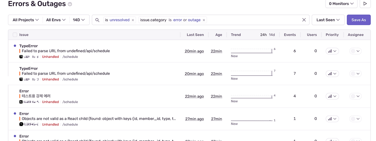The image size is (376, 141).
Task: Switch the trend view to 14d
Action: (x=272, y=35)
